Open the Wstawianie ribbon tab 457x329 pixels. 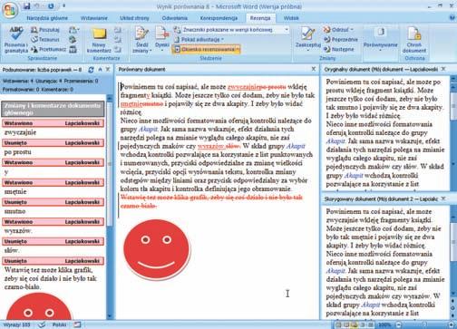(93, 18)
